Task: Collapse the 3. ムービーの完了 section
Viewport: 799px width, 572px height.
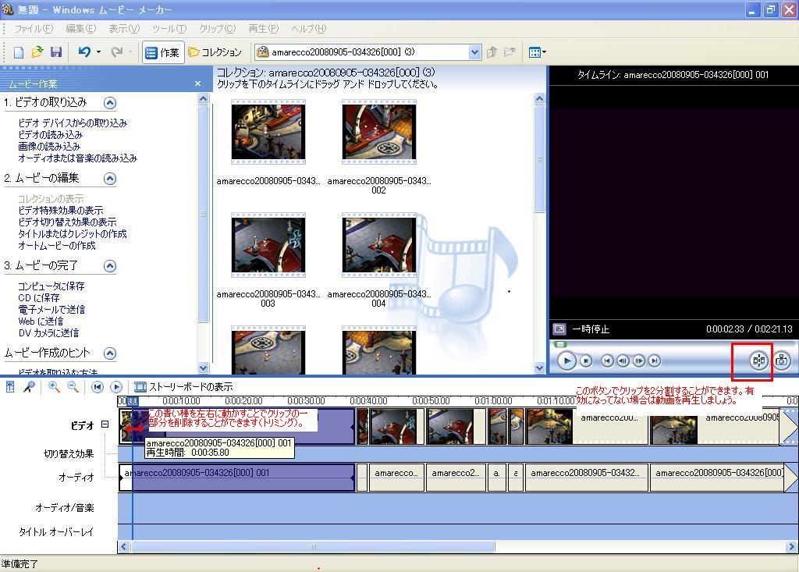Action: click(109, 266)
